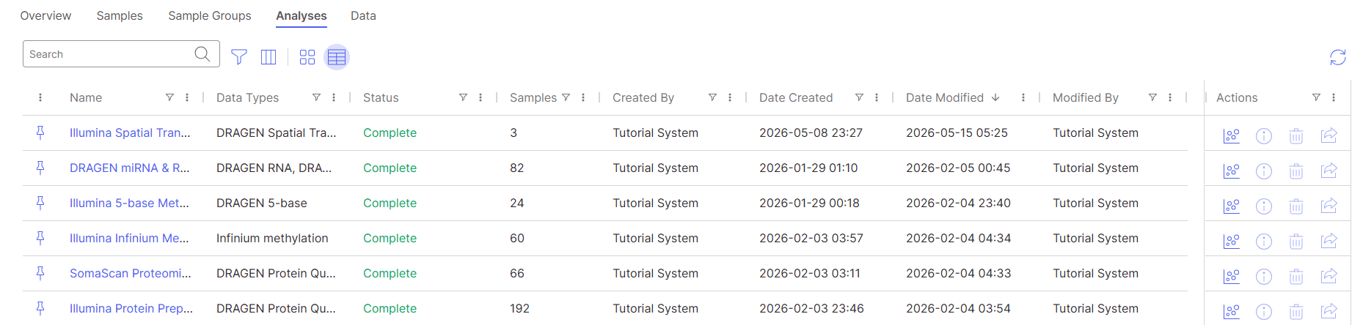Open the Sample Groups tab
The width and height of the screenshot is (1363, 325).
(210, 15)
